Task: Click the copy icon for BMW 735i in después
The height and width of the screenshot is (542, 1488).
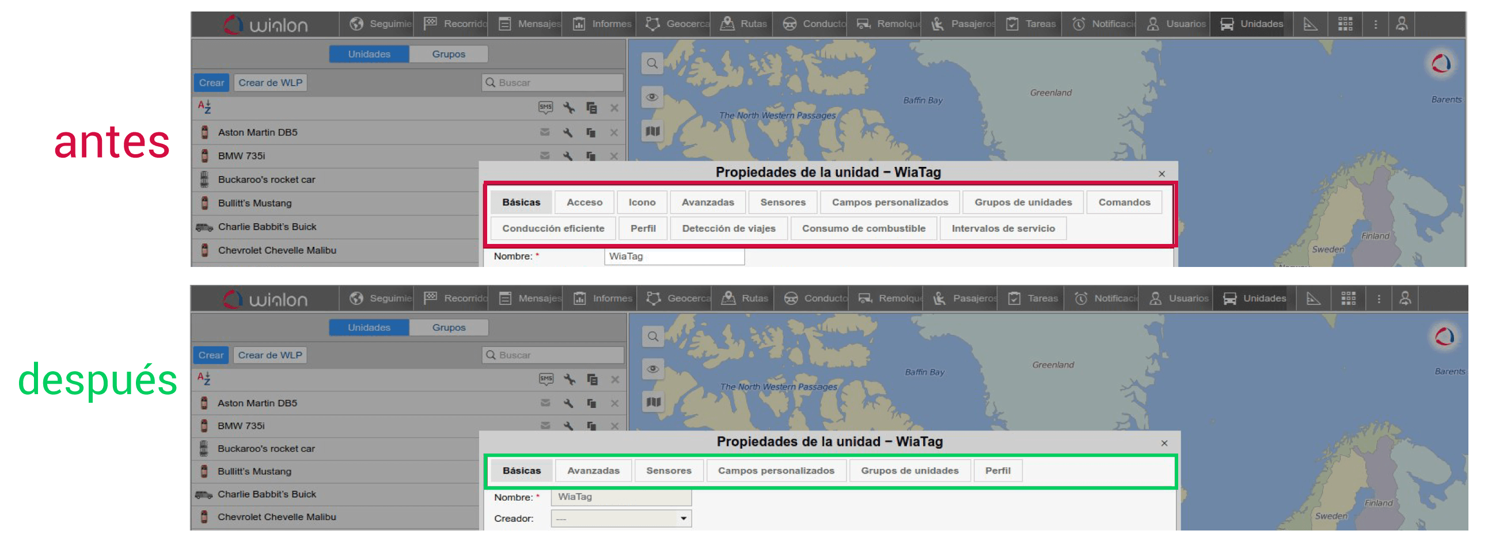Action: 591,426
